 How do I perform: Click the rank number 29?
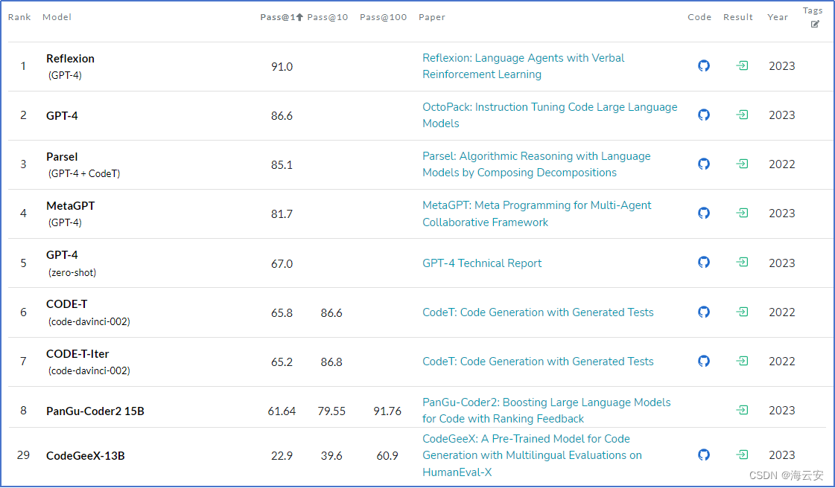tap(23, 455)
